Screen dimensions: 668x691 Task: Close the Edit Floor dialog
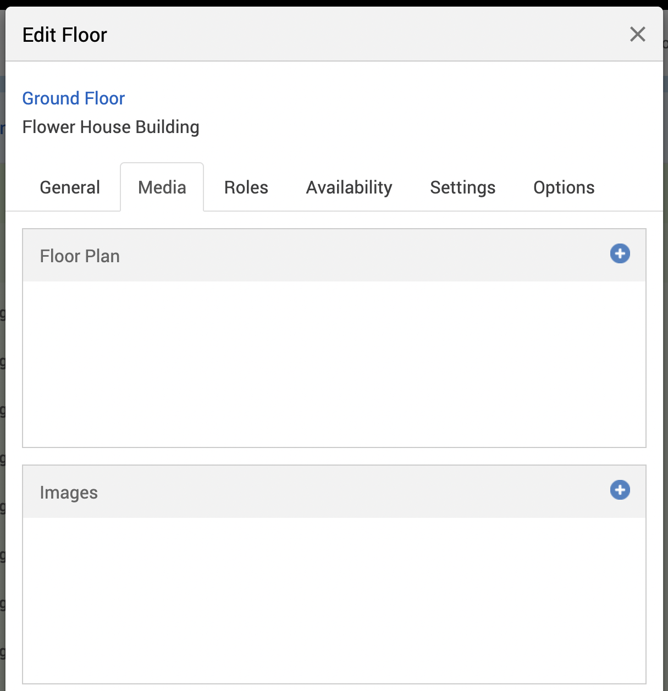(637, 34)
